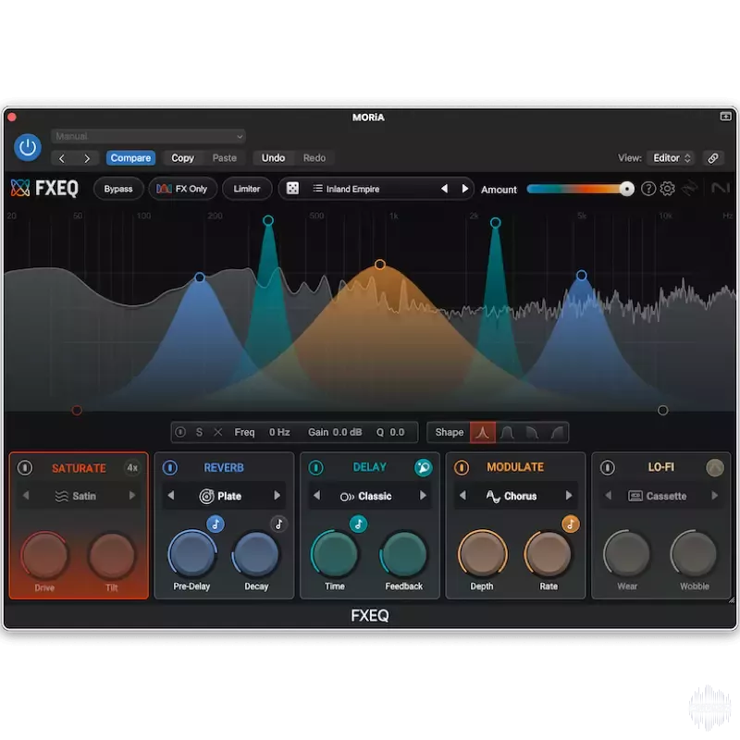
Task: Select next Reverb type after Plate
Action: point(277,496)
